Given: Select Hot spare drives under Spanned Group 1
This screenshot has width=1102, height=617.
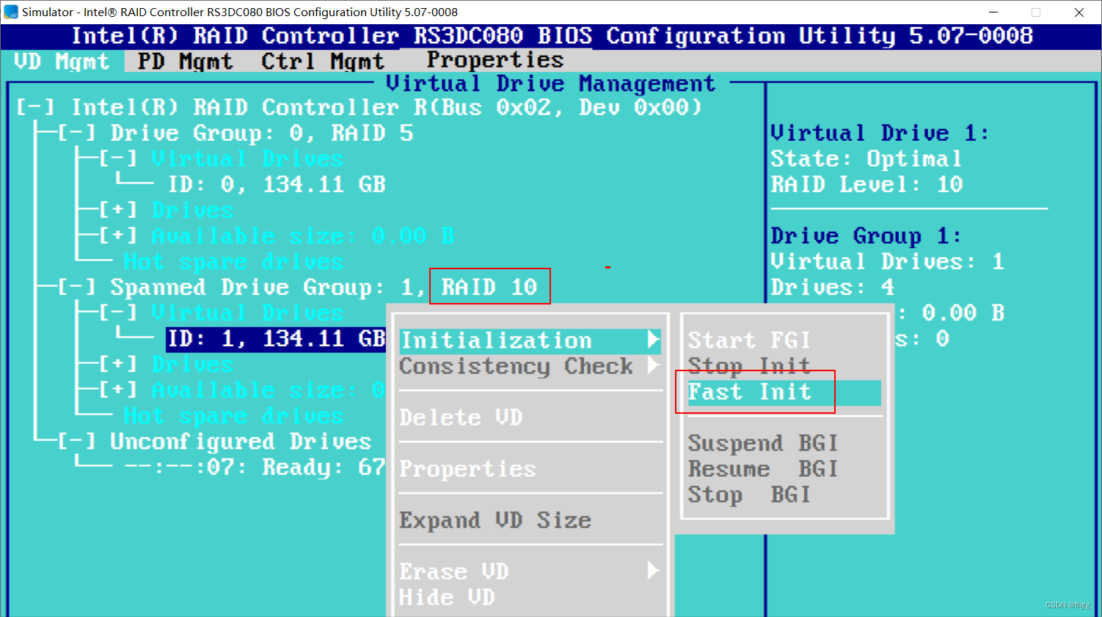Looking at the screenshot, I should click(233, 415).
